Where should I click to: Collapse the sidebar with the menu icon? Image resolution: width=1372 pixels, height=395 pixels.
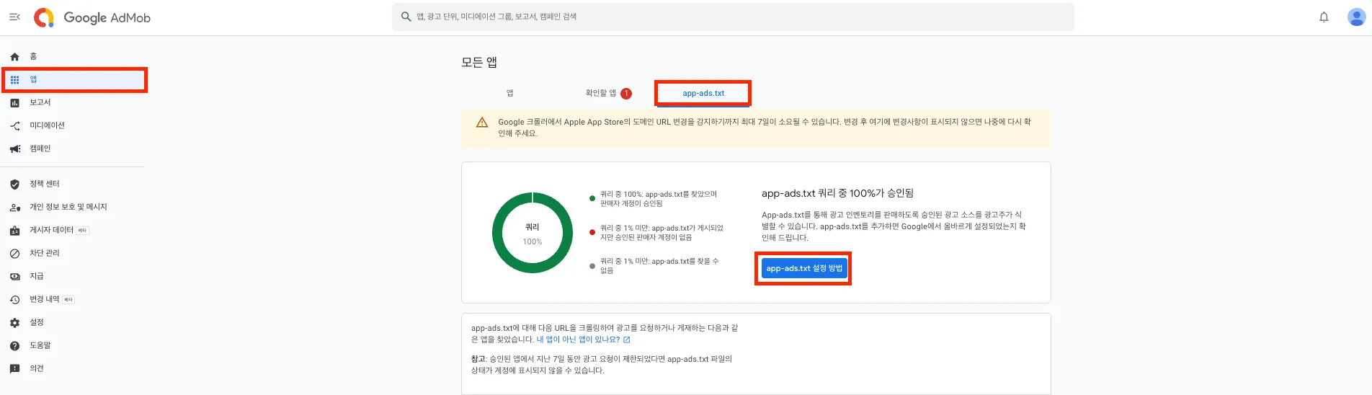14,17
